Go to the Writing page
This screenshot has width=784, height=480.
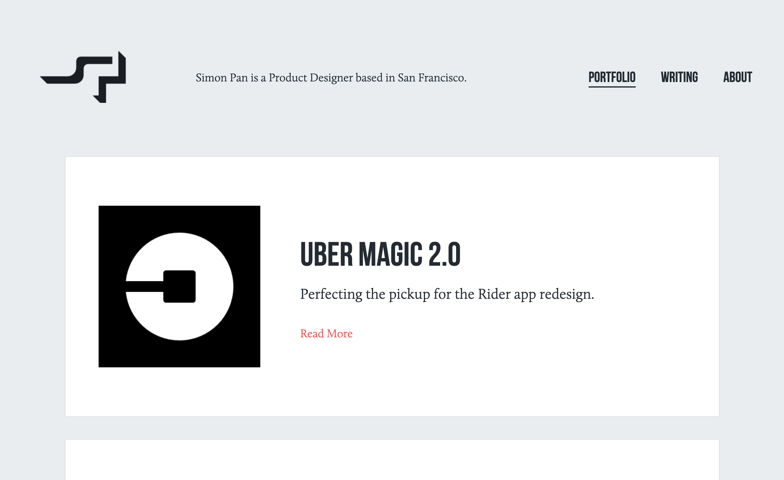click(x=679, y=77)
